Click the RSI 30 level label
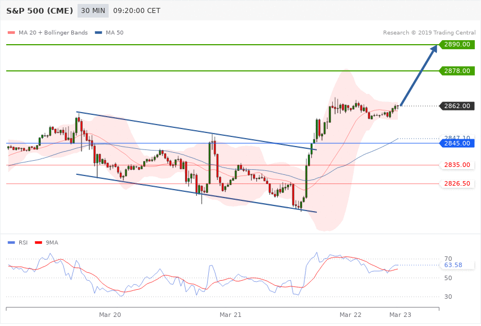Image resolution: width=481 pixels, height=326 pixels. pos(448,297)
